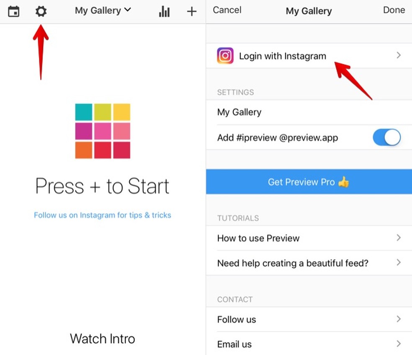Select Need help creating a beautiful feed?
412x355 pixels.
pos(309,263)
